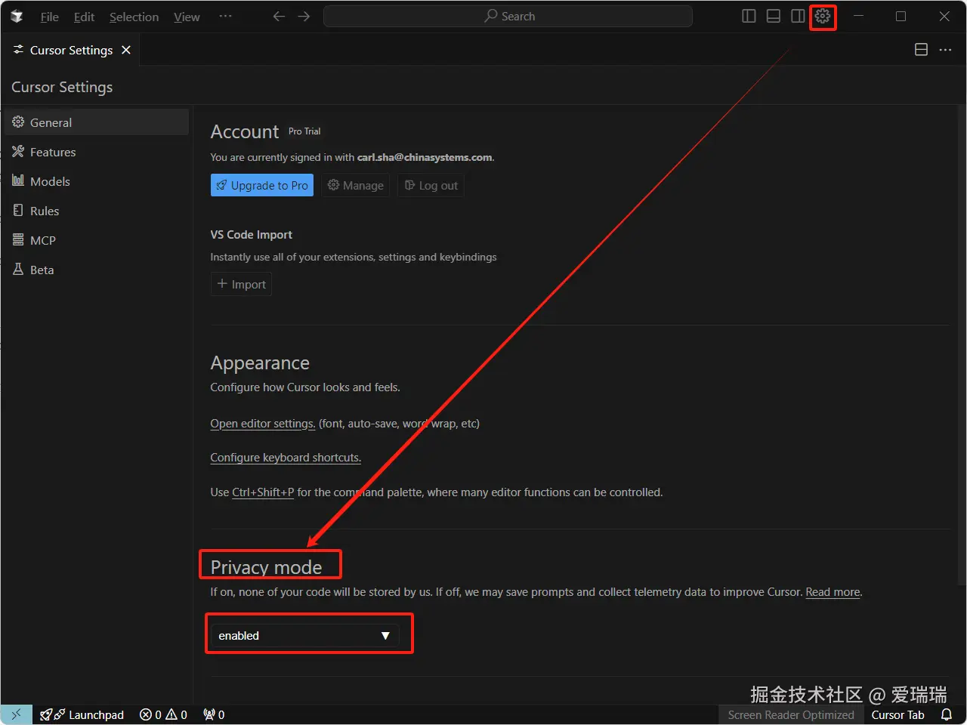The height and width of the screenshot is (725, 967).
Task: Close the Cursor Settings tab
Action: click(x=126, y=50)
